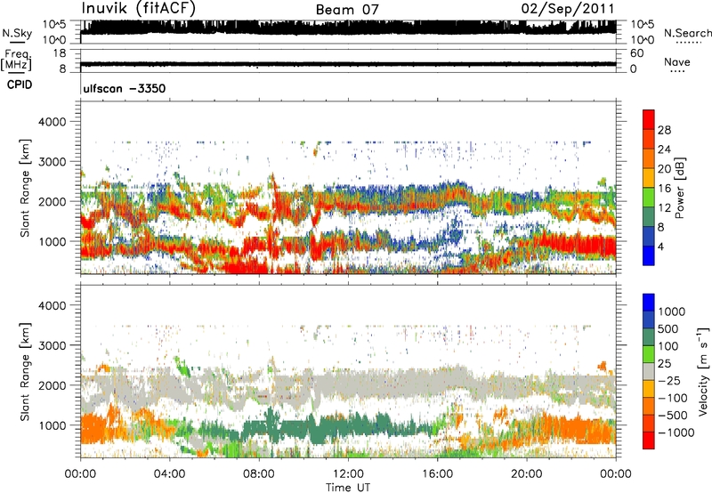Screen dimensions: 712x493
Task: Click the '04:00' time axis label
Action: (169, 474)
